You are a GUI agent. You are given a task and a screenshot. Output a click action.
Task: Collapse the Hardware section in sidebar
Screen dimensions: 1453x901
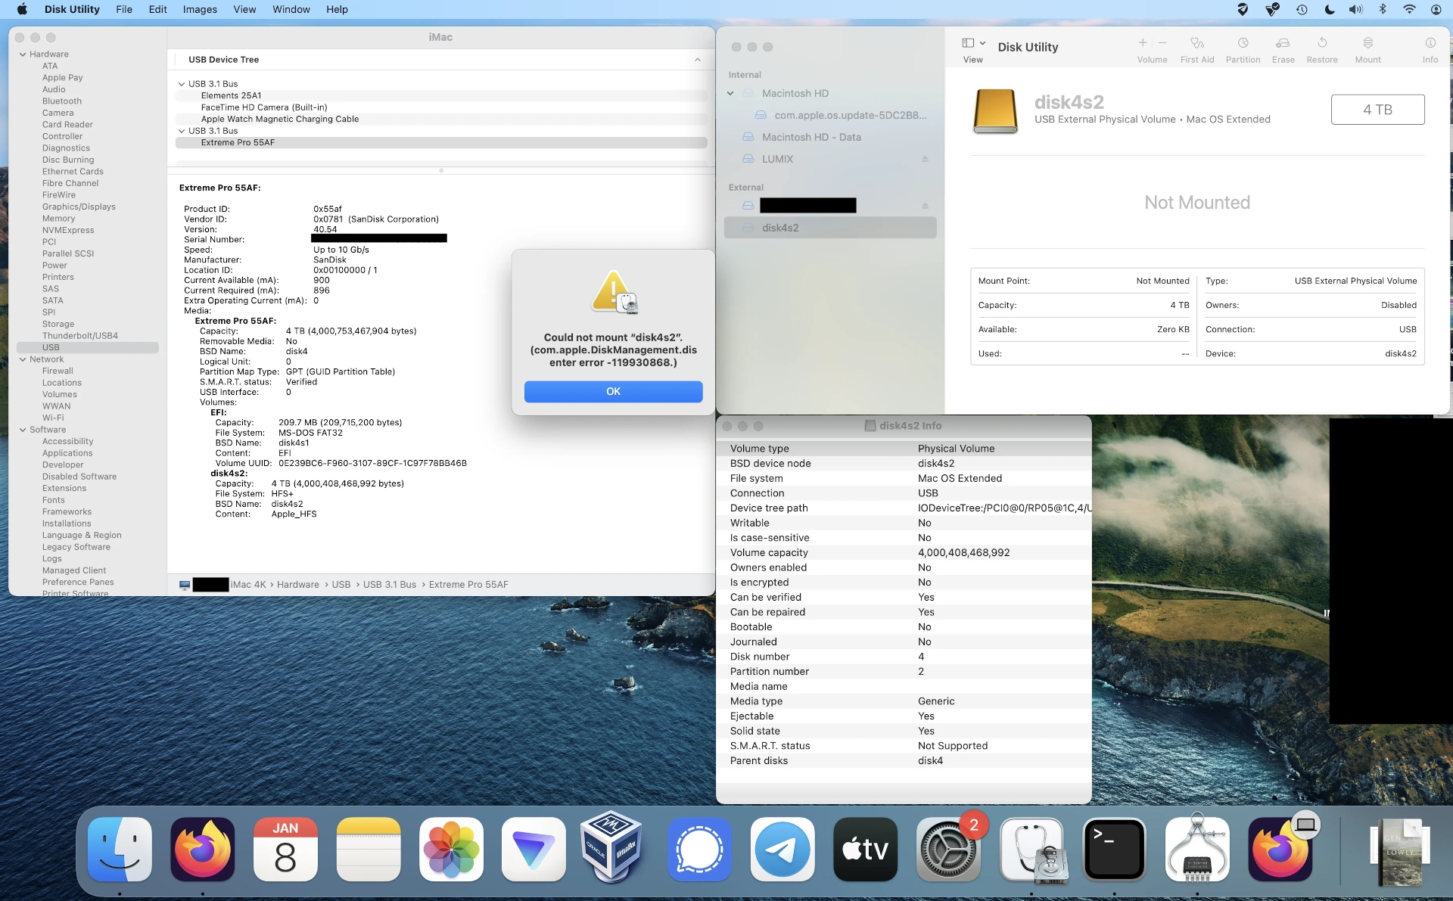tap(23, 54)
